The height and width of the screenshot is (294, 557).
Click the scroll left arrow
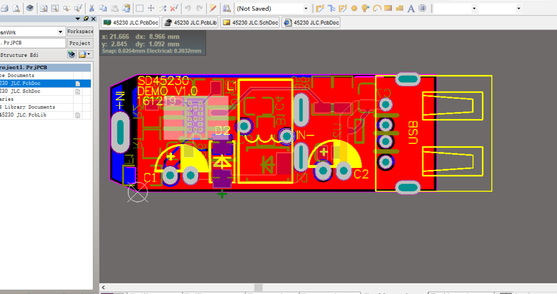pos(104,287)
